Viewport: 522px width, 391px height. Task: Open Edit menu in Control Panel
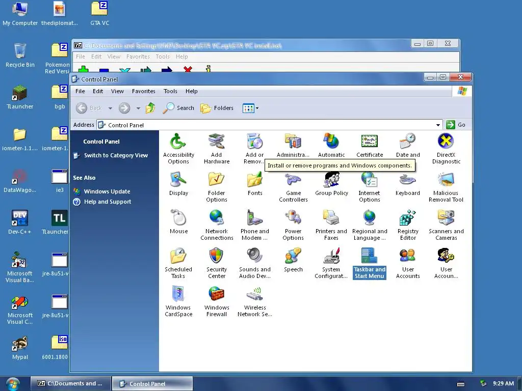(98, 91)
